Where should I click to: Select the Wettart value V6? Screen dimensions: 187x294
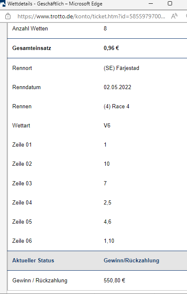[107, 125]
